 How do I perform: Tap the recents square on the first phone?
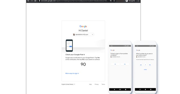[x=125, y=89]
